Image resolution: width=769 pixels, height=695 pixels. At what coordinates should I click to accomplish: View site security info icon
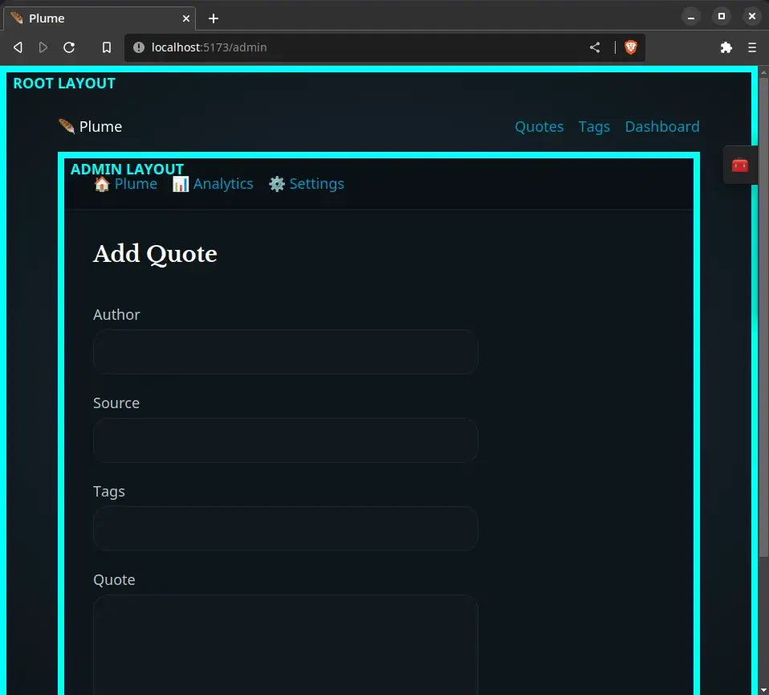click(x=139, y=47)
